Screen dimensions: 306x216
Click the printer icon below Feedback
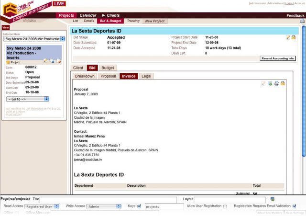click(x=302, y=21)
